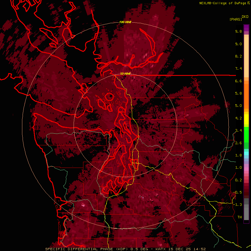Screen dimensions: 251x251
Task: Select the 3.4 value on color scale
Action: (238, 131)
